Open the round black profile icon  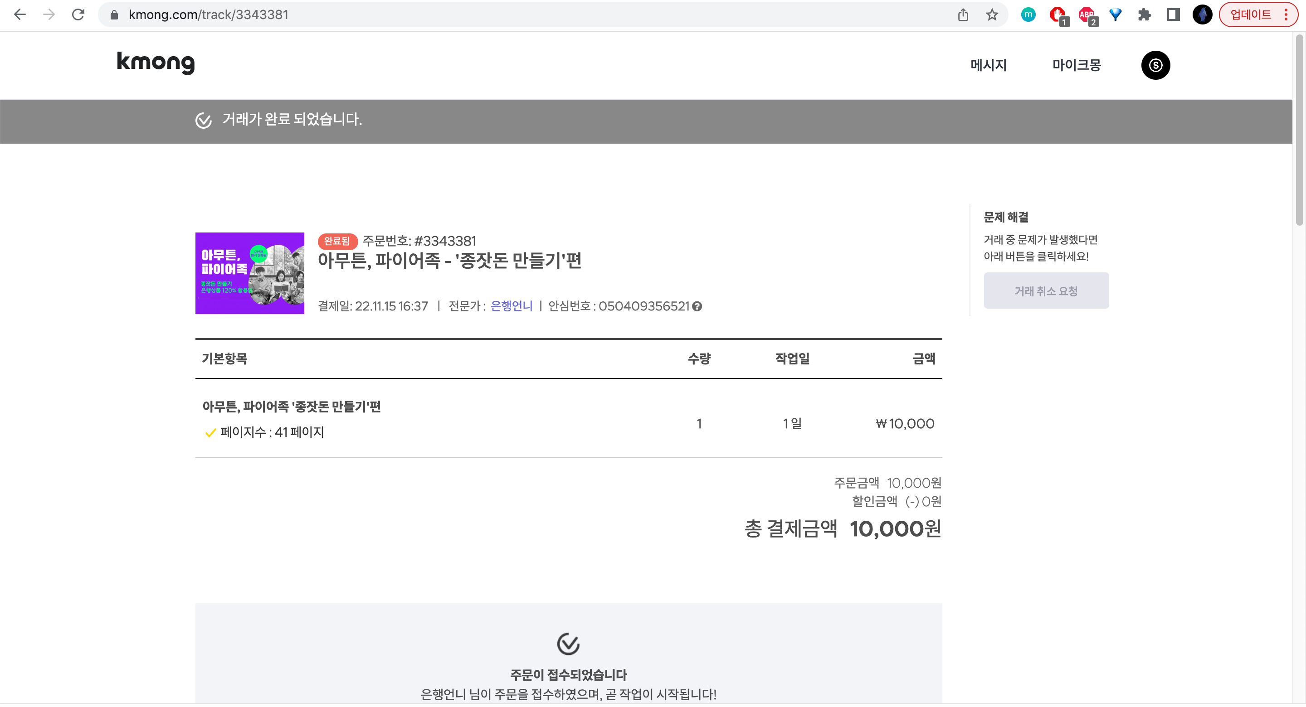click(x=1155, y=65)
